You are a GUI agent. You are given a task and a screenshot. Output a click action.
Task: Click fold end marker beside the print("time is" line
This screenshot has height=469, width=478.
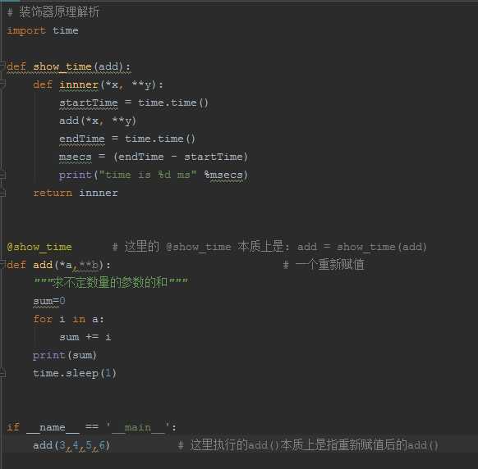coord(2,175)
